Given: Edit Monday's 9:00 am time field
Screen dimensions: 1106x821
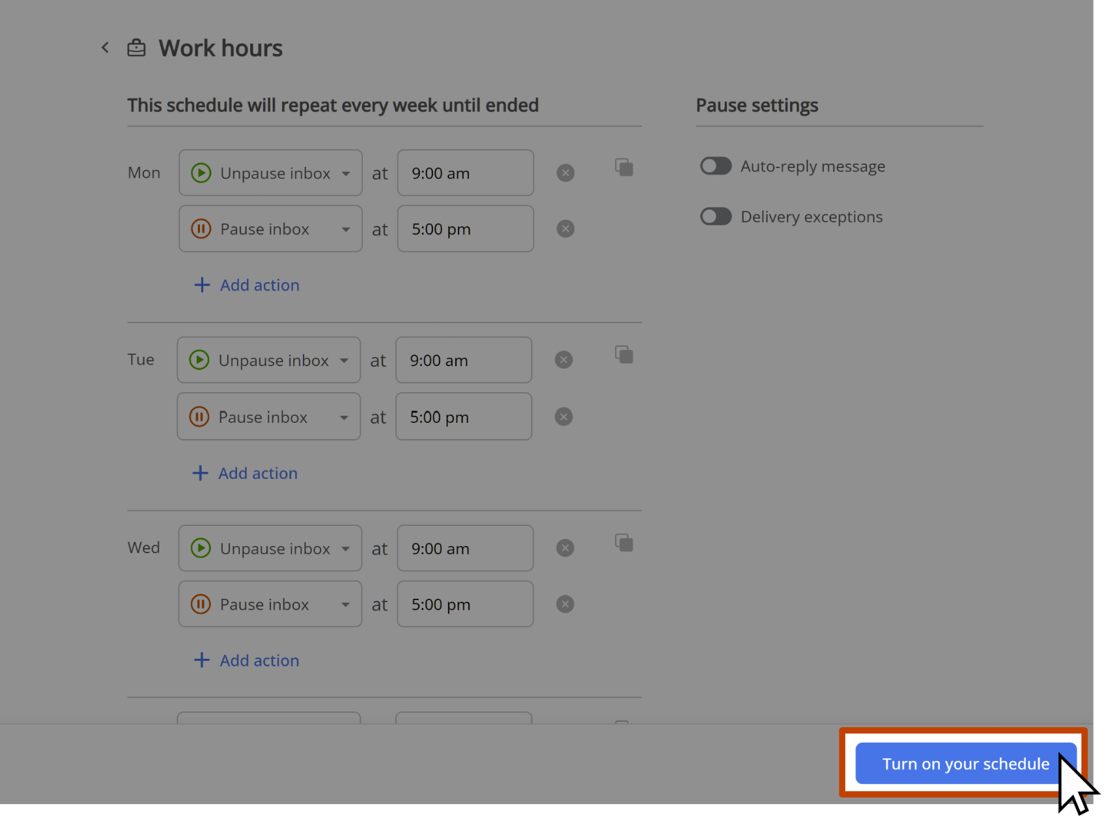Looking at the screenshot, I should click(465, 173).
